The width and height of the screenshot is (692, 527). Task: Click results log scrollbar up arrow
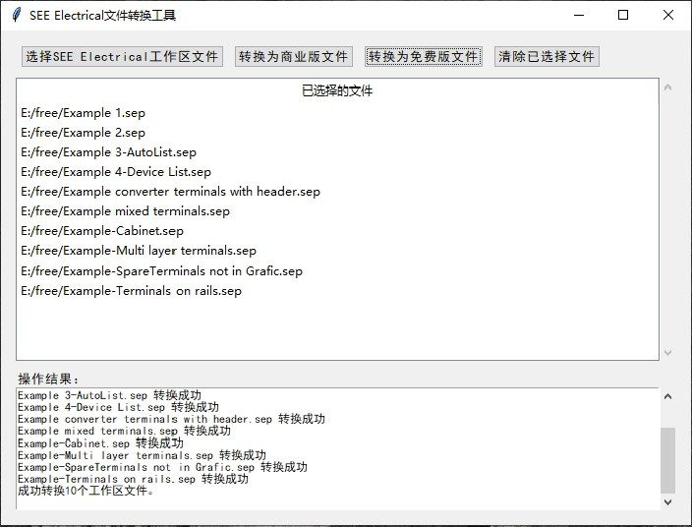(667, 396)
